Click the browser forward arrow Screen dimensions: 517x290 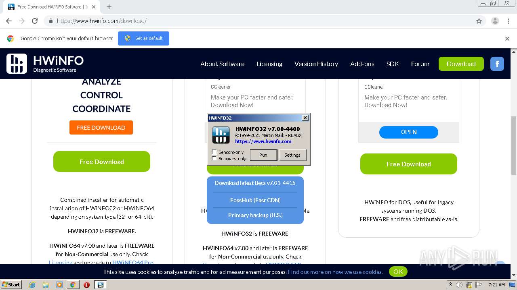click(22, 21)
